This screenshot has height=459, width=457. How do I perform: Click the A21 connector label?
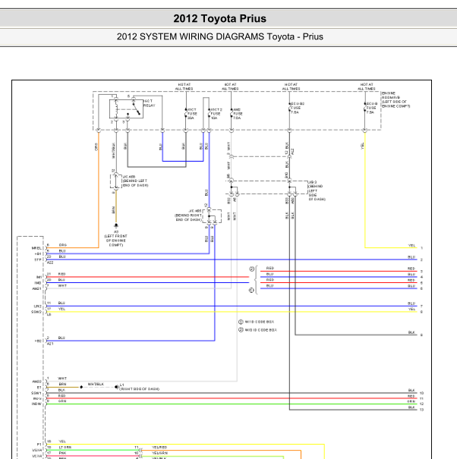[x=50, y=344]
